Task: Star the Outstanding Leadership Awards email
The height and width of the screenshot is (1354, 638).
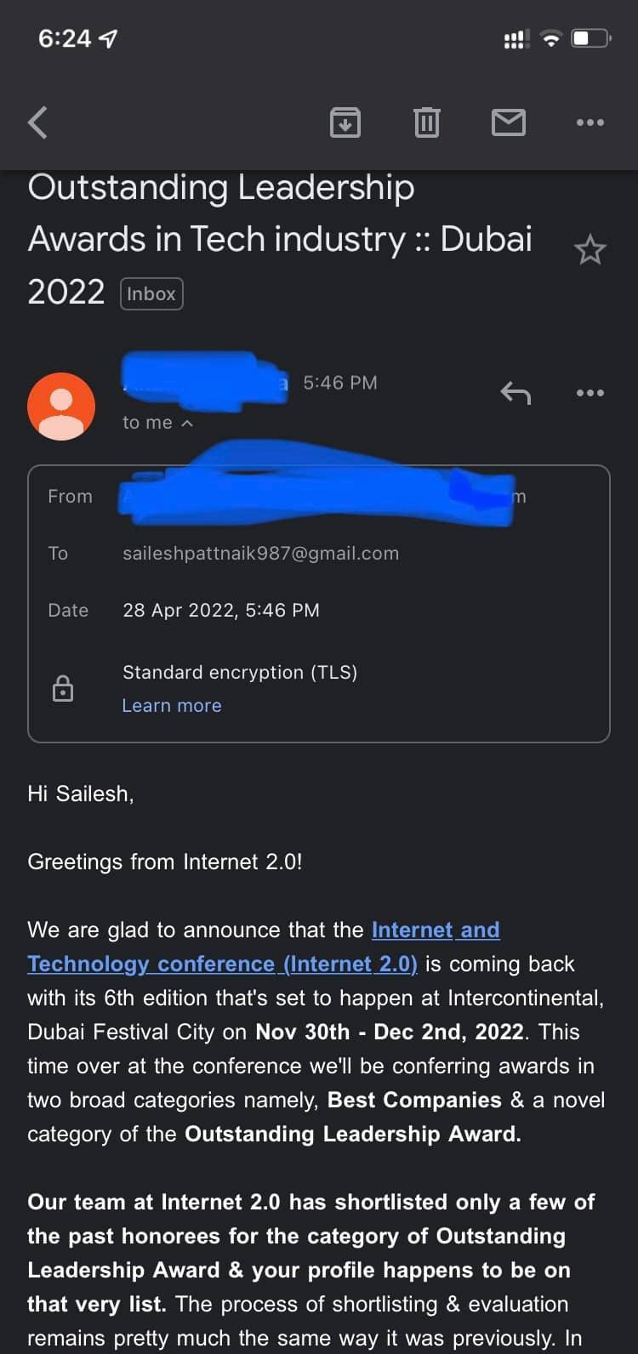Action: [x=590, y=250]
